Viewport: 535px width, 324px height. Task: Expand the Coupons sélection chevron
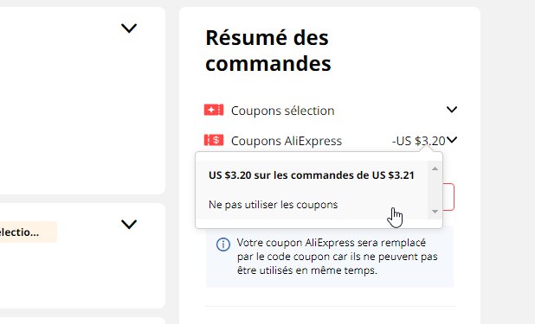click(x=452, y=110)
